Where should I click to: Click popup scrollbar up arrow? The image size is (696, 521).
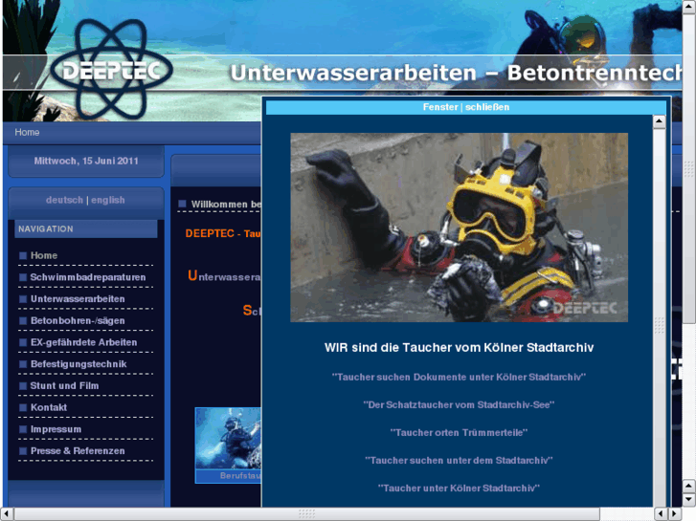660,121
